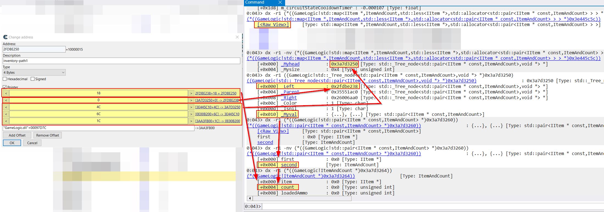Select the Command tab

point(255,2)
